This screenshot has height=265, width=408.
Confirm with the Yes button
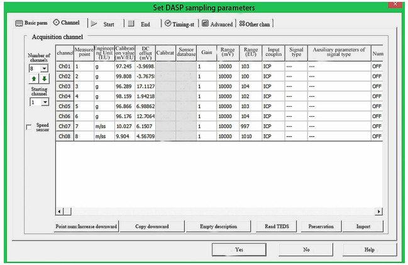(x=239, y=249)
